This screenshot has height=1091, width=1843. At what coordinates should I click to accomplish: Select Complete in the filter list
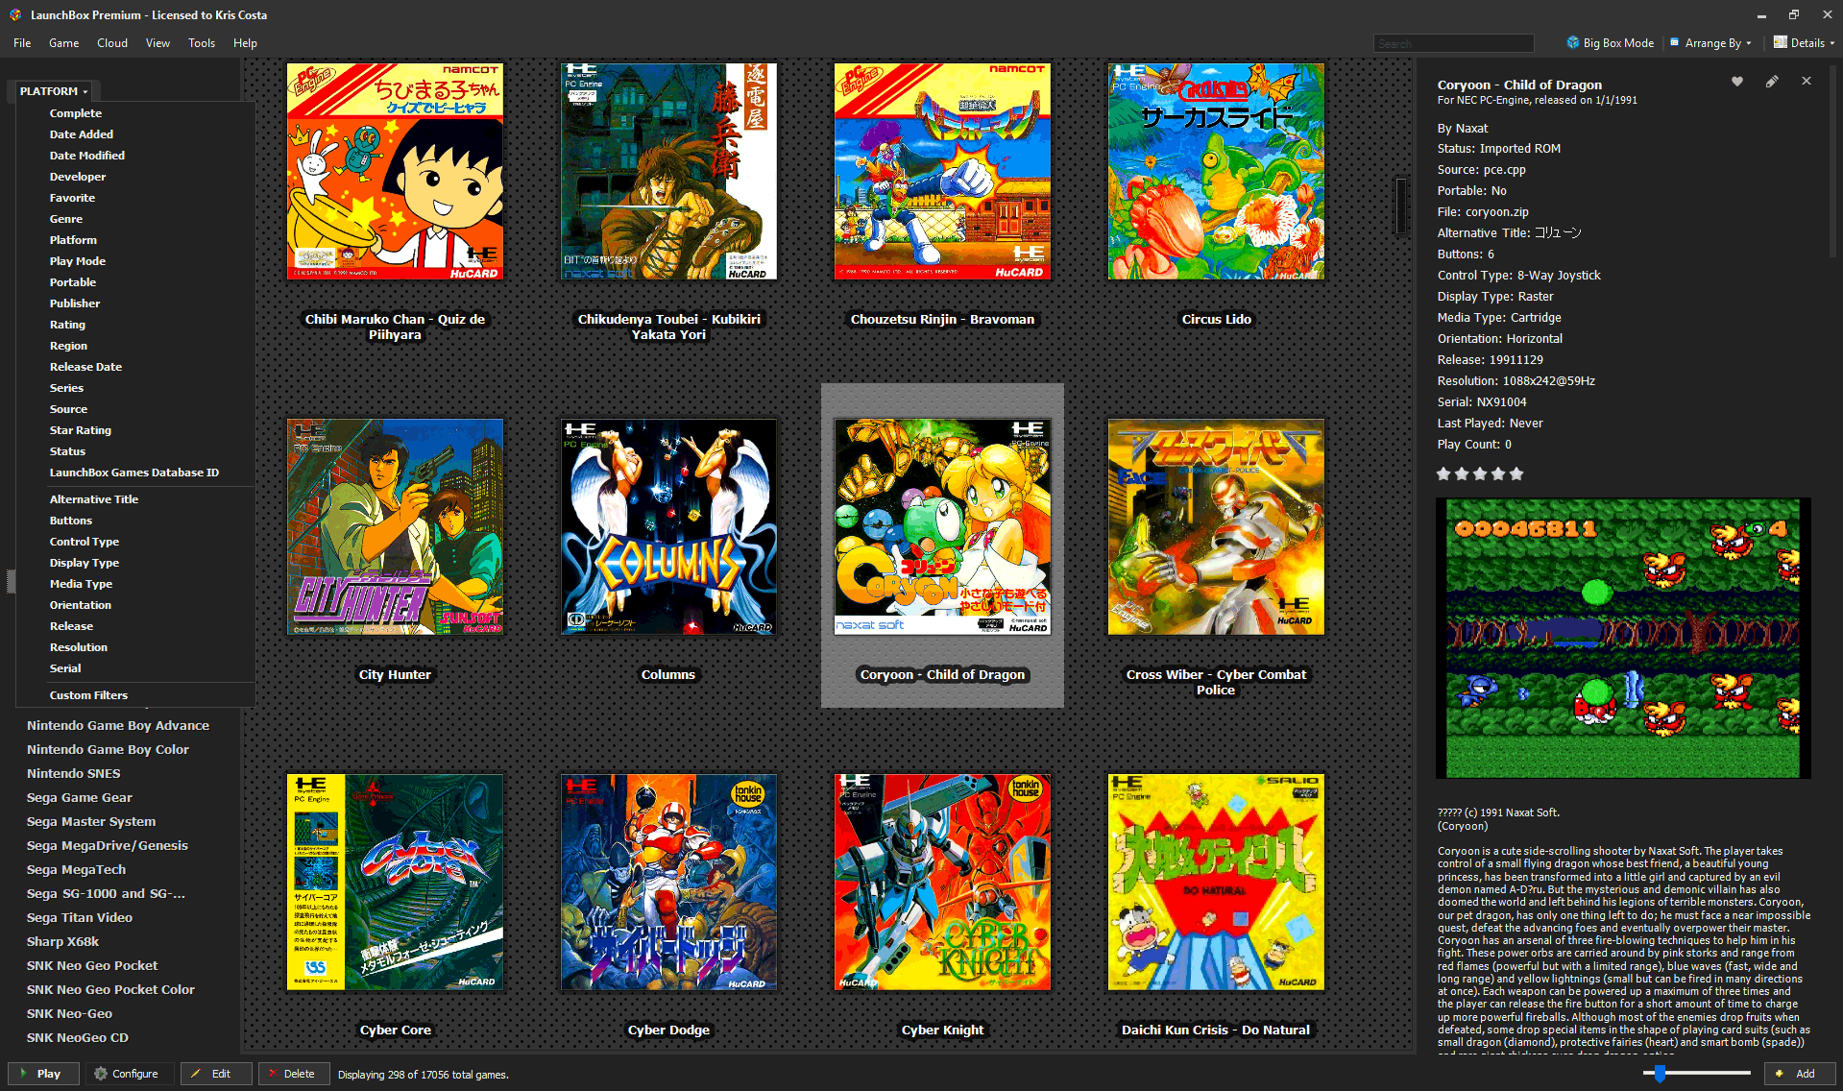point(76,113)
